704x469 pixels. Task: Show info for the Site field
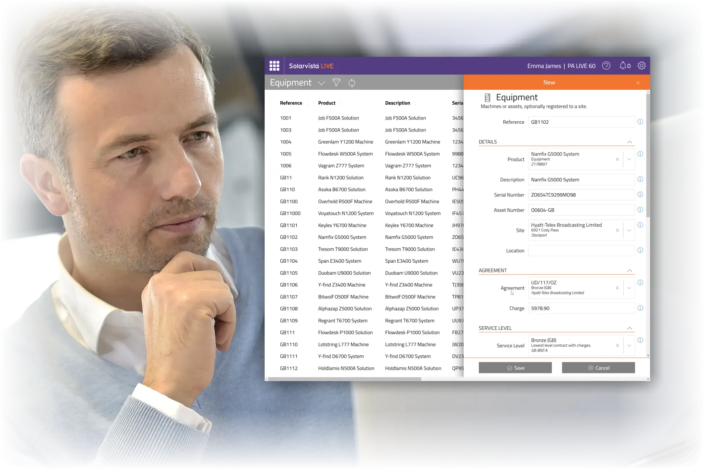640,225
